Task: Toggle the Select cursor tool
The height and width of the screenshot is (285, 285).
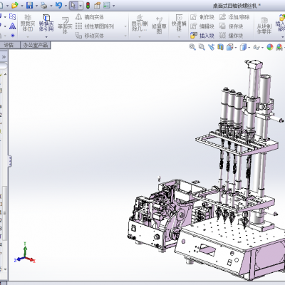Action: (73, 5)
